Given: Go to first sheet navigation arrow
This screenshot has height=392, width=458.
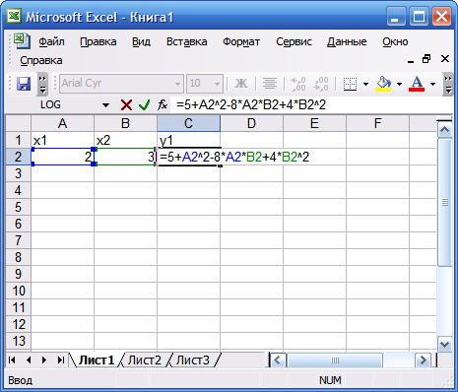Looking at the screenshot, I should (x=12, y=360).
